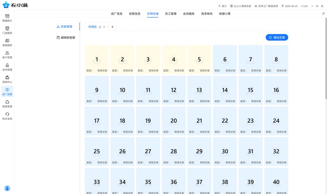Switch to the 员工管理 tab
327x194 pixels.
point(171,14)
